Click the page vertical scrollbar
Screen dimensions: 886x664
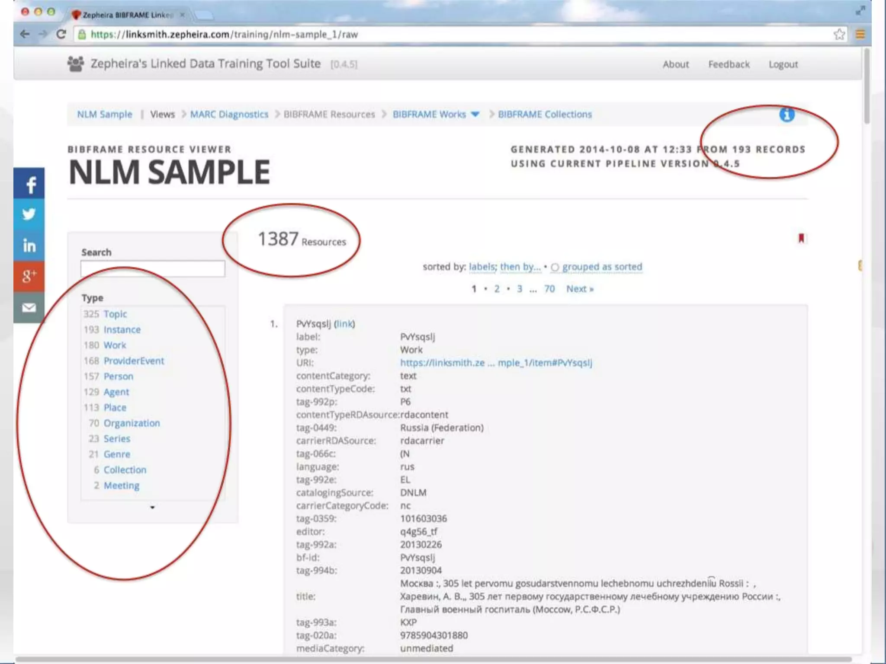coord(866,86)
